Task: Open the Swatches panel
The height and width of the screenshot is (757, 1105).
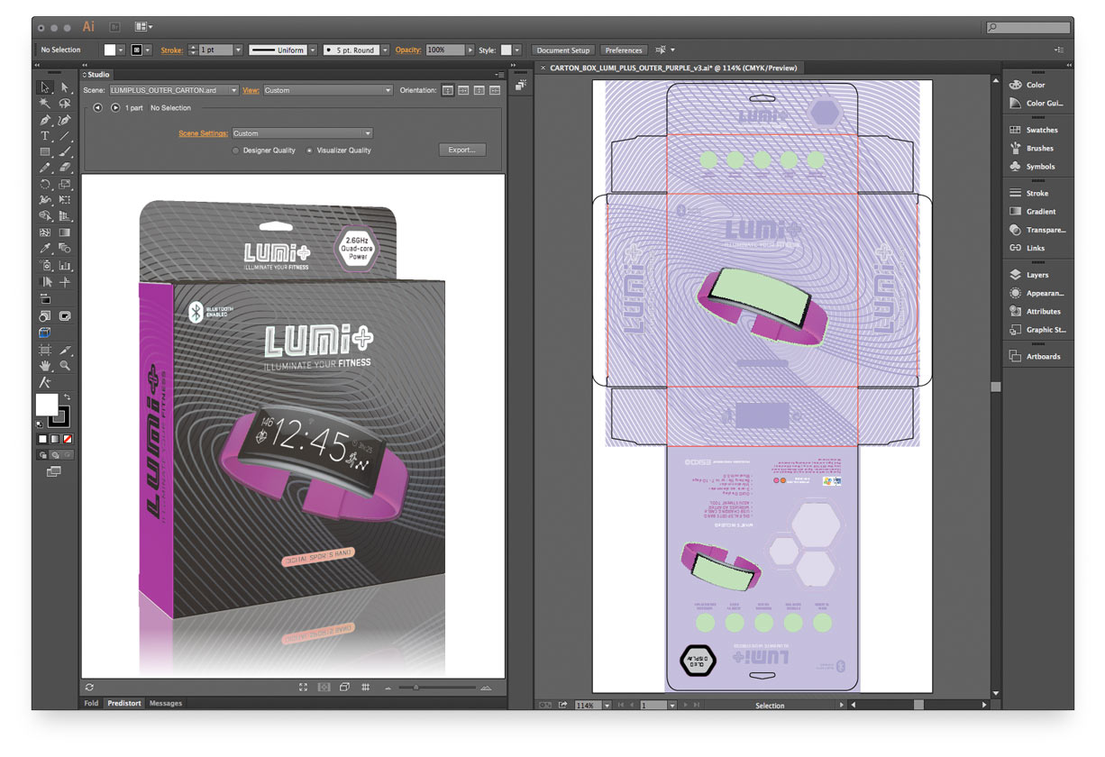Action: 1041,130
